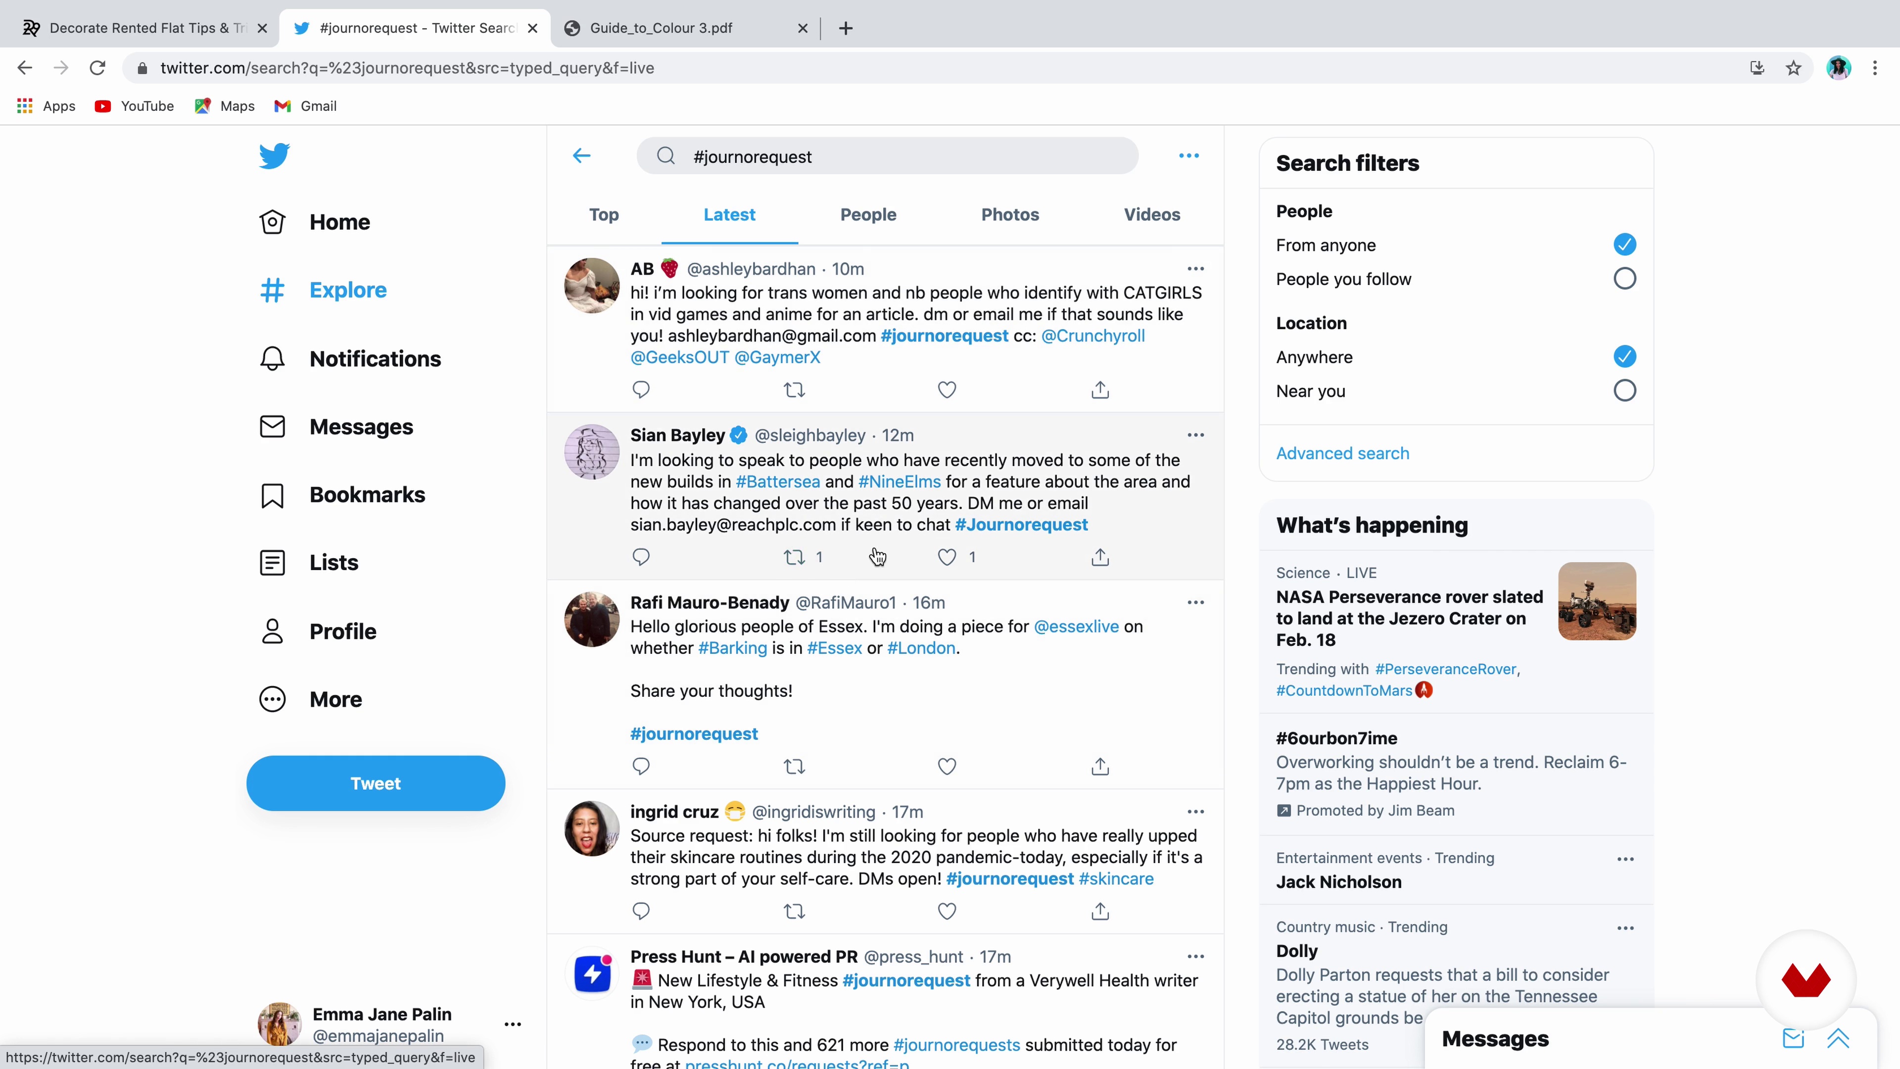Open more menu on Jack Nicholson trend

click(x=1625, y=859)
